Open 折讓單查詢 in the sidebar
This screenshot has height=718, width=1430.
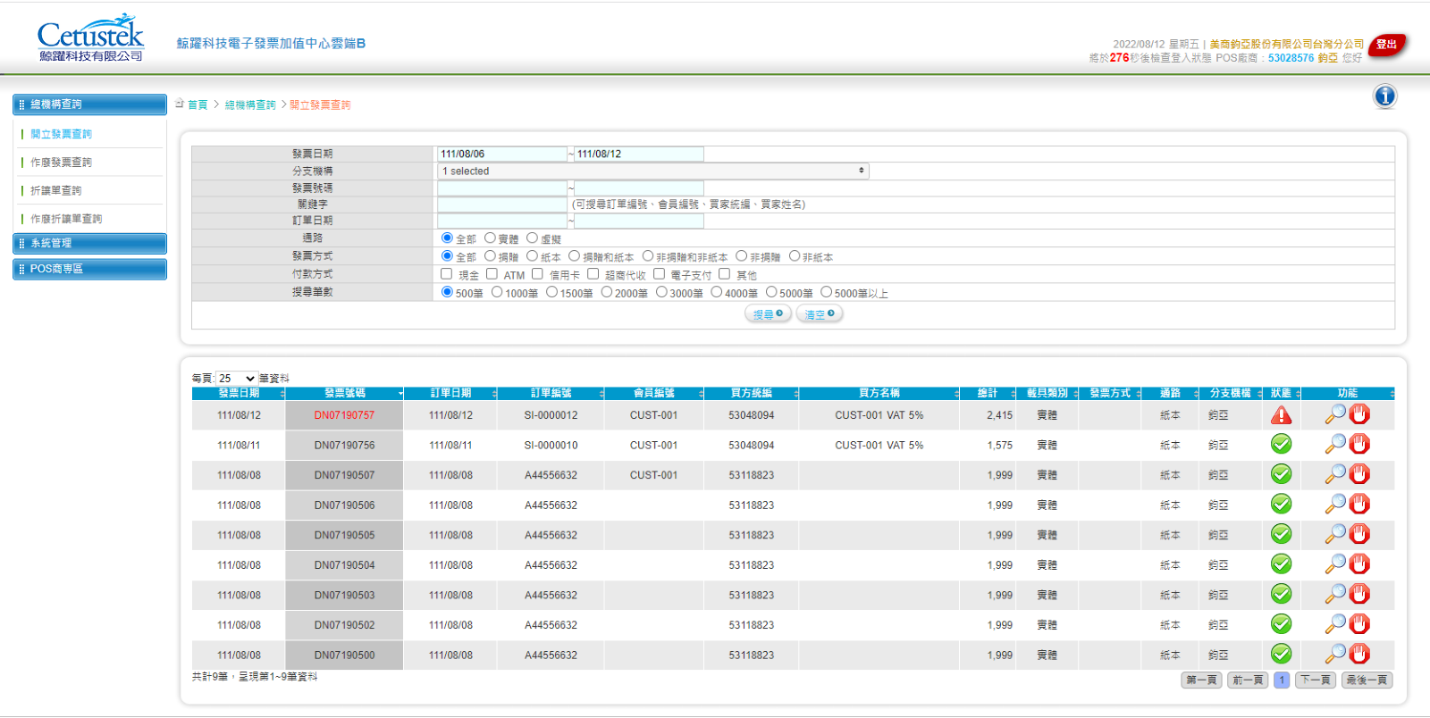point(55,190)
